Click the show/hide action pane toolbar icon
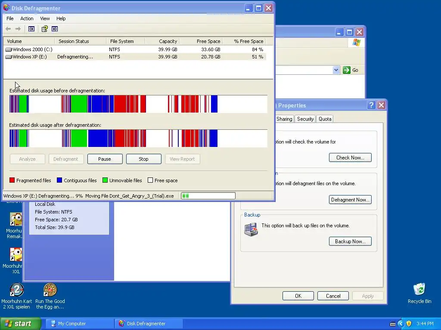The image size is (441, 330). 55,29
